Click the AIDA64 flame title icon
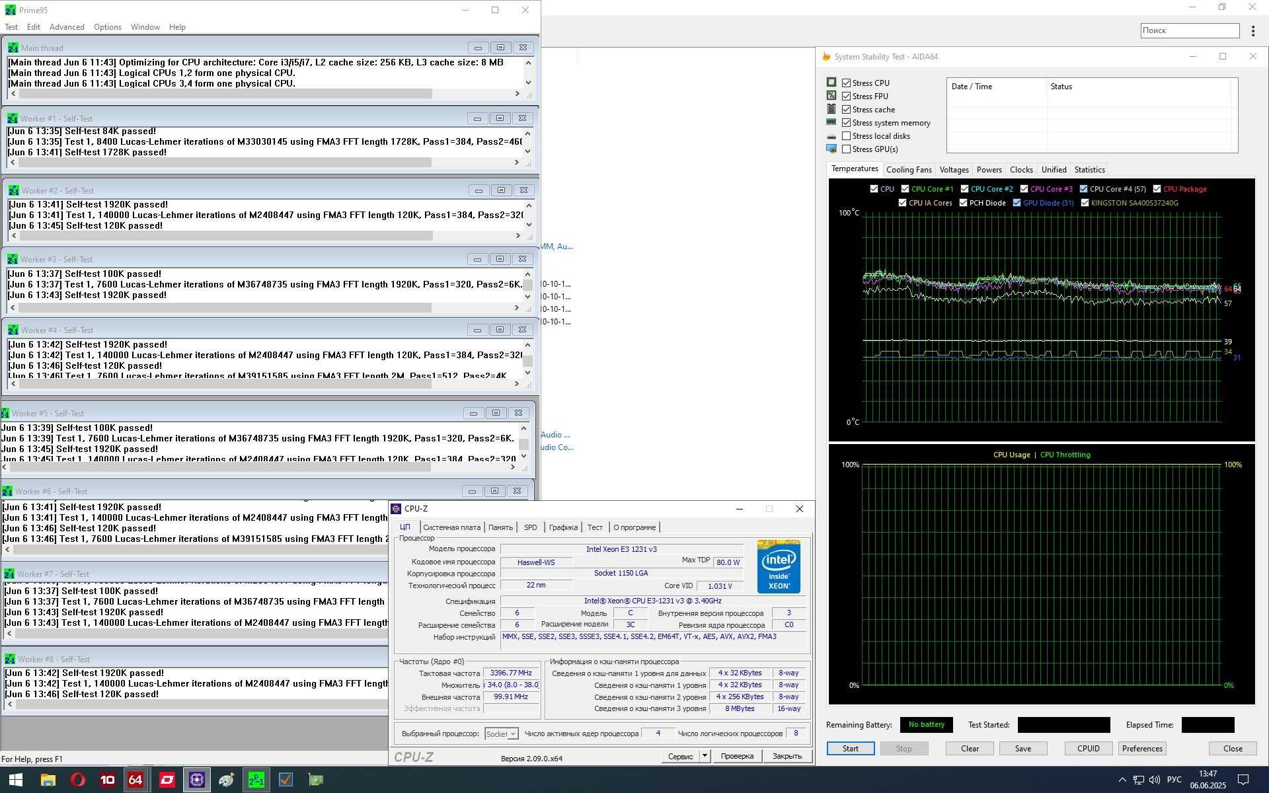The height and width of the screenshot is (793, 1269). click(x=826, y=57)
